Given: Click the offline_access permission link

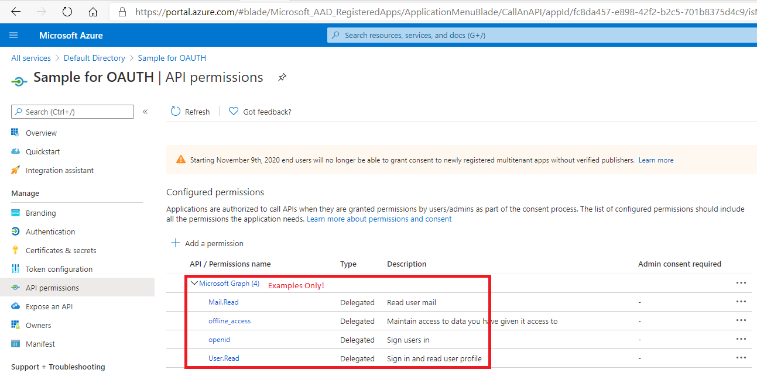Looking at the screenshot, I should [230, 321].
